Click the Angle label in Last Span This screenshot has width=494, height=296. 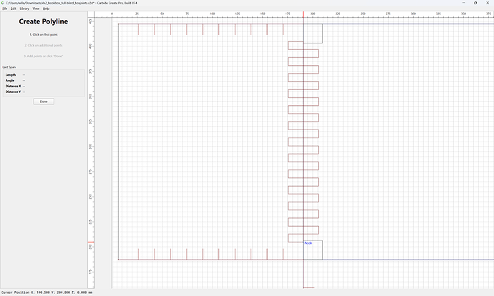(x=10, y=81)
